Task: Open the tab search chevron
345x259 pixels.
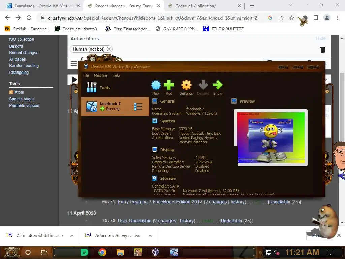Action: (291, 5)
